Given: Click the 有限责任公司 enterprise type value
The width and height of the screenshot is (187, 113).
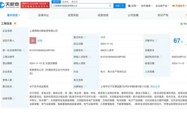Looking at the screenshot, I should pyautogui.click(x=50, y=72).
